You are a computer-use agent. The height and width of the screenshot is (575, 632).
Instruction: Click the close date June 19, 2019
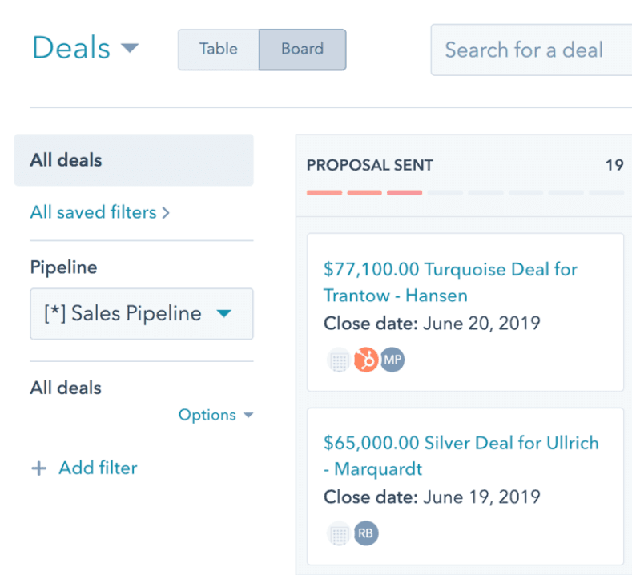coord(481,497)
